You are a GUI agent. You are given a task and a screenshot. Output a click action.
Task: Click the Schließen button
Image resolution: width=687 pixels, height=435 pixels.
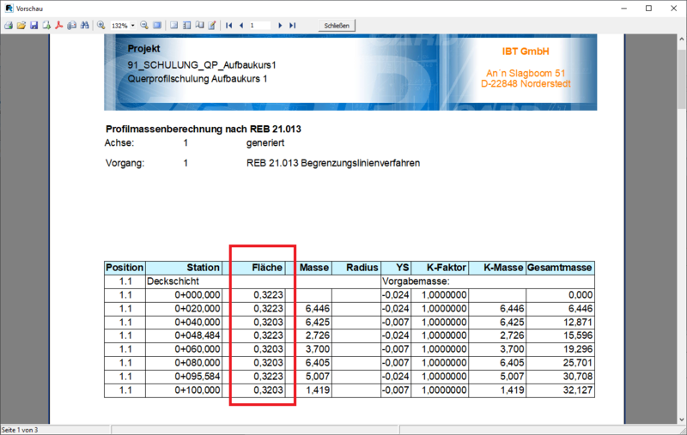(337, 26)
